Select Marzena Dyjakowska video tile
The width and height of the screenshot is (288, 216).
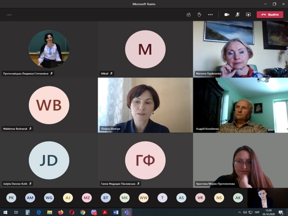pos(240,49)
